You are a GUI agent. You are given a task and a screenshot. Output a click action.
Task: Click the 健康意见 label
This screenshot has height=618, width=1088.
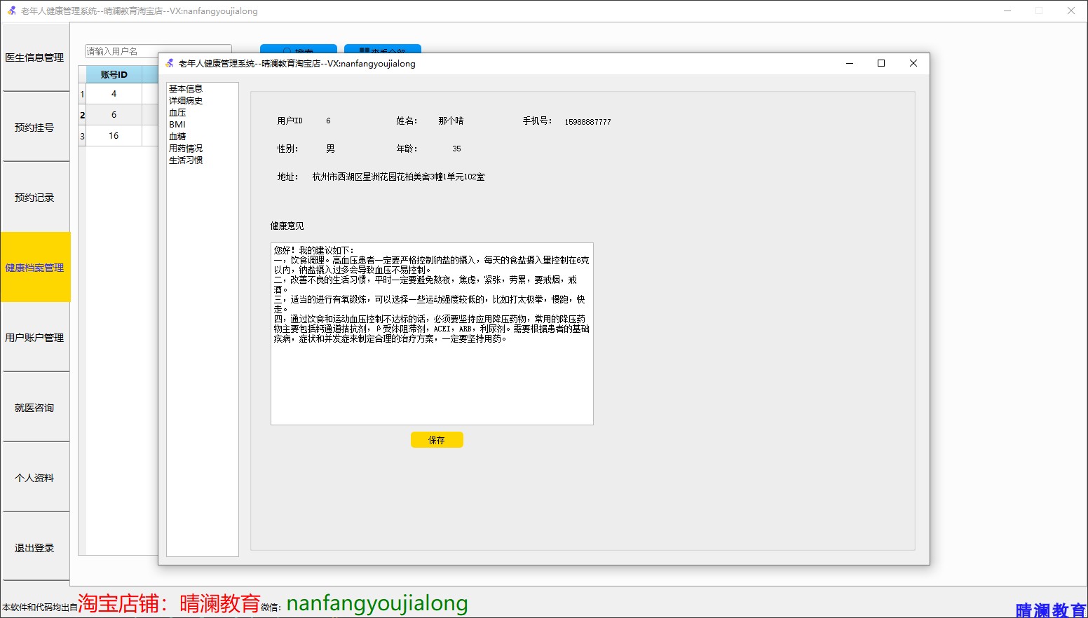click(287, 226)
